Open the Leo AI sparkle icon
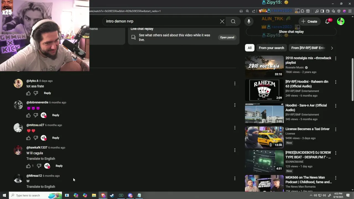 (333, 11)
